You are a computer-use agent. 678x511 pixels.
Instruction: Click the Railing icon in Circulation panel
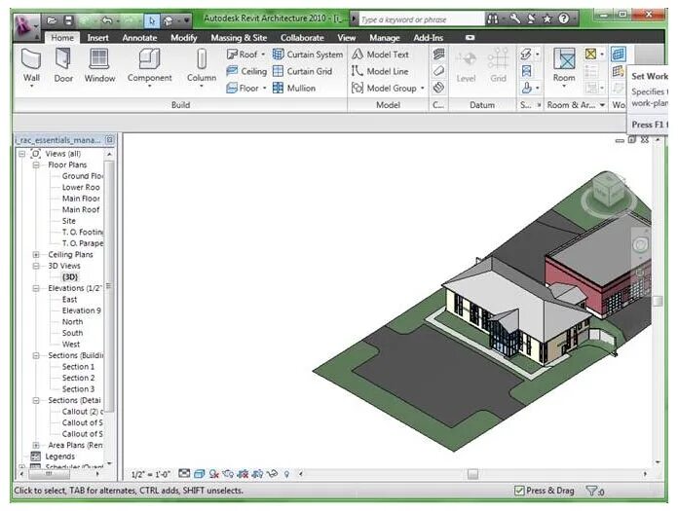[438, 54]
